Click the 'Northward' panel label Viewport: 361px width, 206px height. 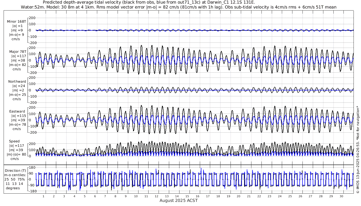tap(17, 82)
